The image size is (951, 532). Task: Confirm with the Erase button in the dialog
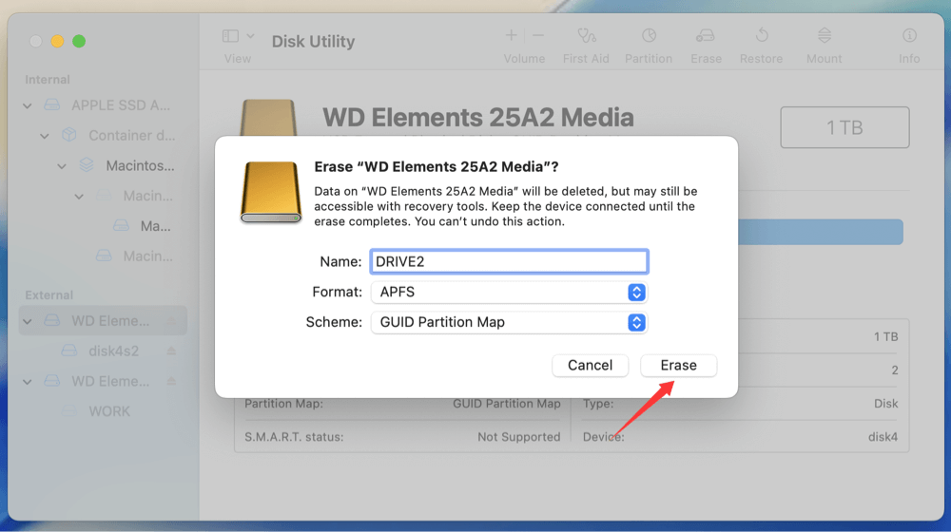pyautogui.click(x=678, y=366)
